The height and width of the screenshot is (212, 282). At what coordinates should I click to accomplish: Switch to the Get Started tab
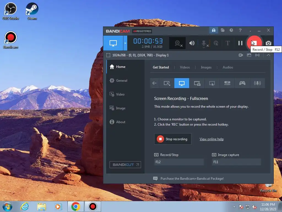point(161,67)
